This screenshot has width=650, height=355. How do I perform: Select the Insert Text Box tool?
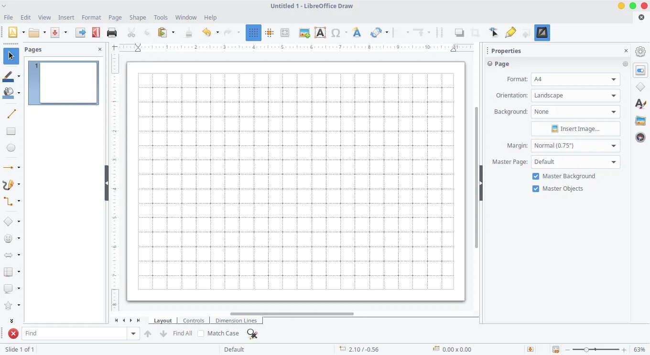pos(320,32)
